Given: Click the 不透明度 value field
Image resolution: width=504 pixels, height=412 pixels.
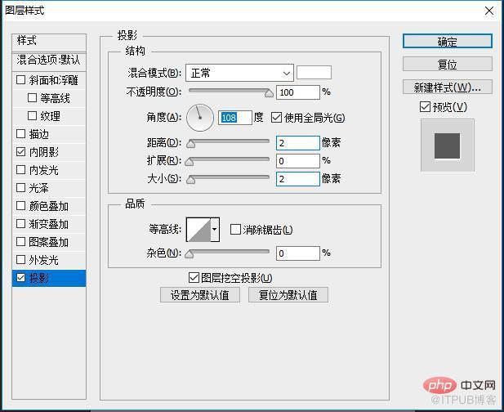Looking at the screenshot, I should click(298, 92).
